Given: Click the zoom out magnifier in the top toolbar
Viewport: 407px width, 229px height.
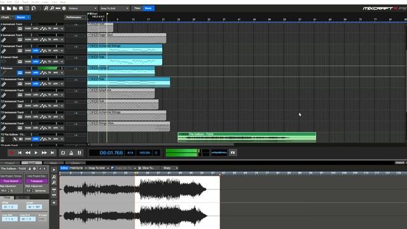Looking at the screenshot, I should tap(52, 8).
